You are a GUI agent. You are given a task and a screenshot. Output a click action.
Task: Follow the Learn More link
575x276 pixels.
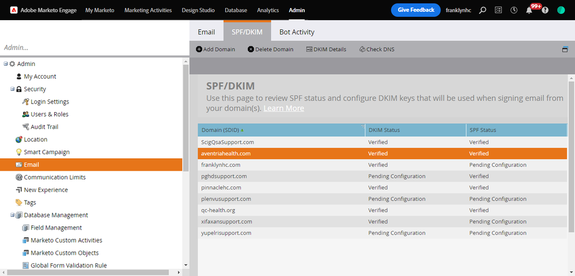[x=283, y=109]
